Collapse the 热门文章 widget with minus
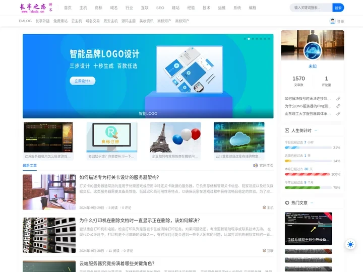This screenshot has width=363, height=272. 312,203
